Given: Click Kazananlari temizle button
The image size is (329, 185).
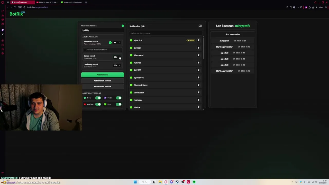Looking at the screenshot, I should (103, 87).
